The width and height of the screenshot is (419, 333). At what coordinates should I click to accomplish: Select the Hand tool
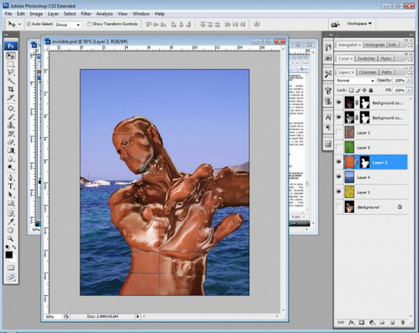pyautogui.click(x=11, y=230)
